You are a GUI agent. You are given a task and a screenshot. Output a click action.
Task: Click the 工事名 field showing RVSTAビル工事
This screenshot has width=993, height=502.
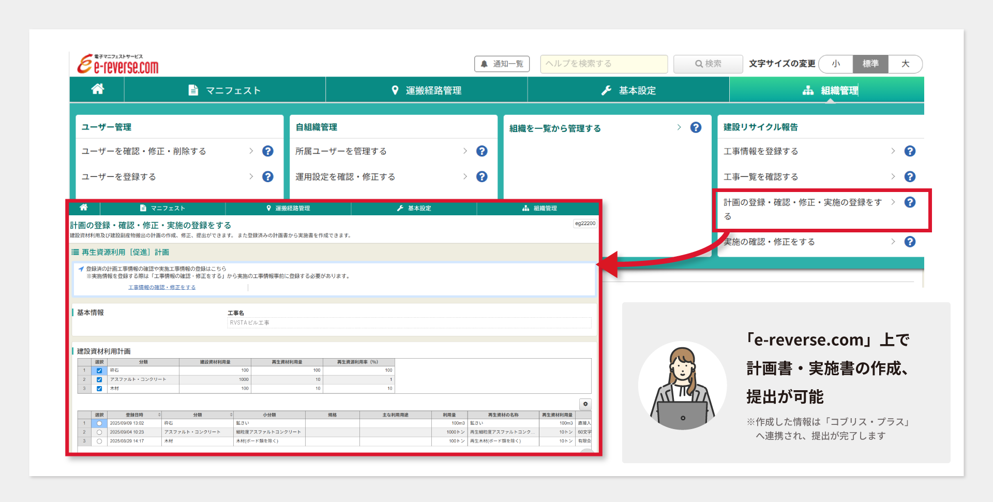(409, 322)
